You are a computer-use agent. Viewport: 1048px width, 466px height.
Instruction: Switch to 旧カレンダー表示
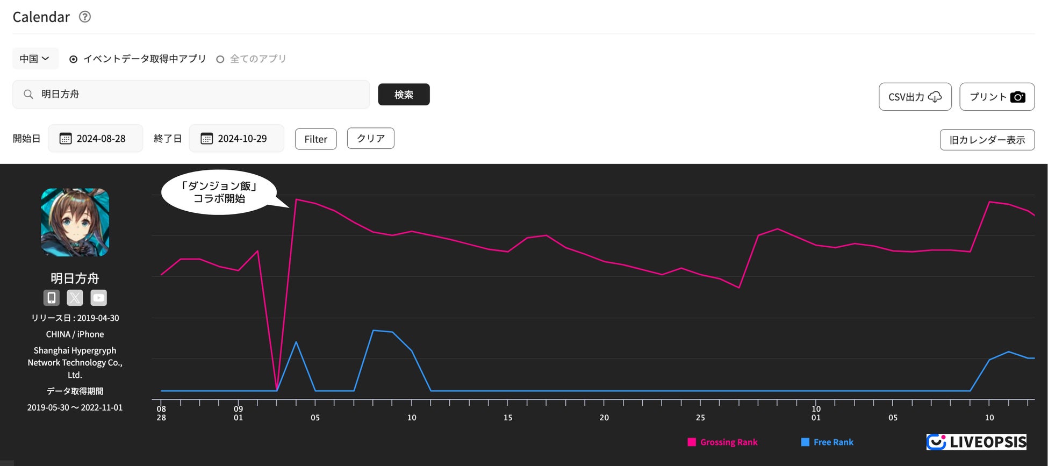(x=987, y=140)
